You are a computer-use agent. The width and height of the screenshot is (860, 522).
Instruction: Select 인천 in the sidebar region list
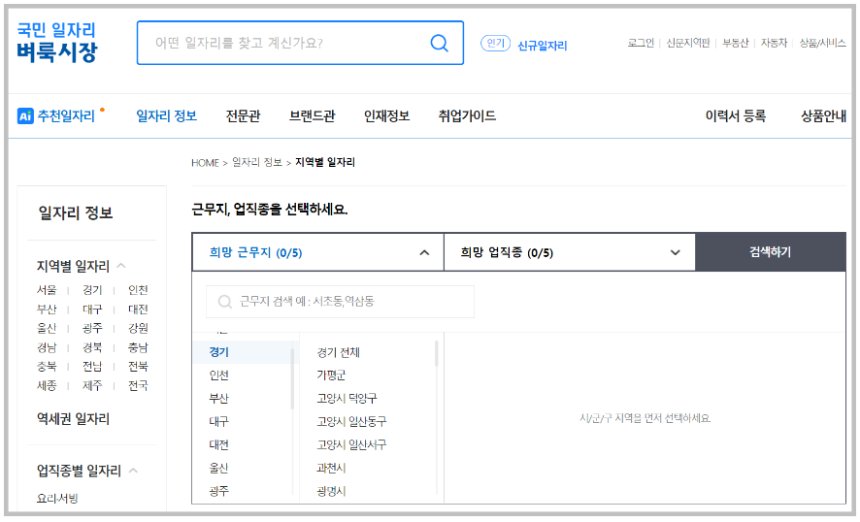point(138,290)
